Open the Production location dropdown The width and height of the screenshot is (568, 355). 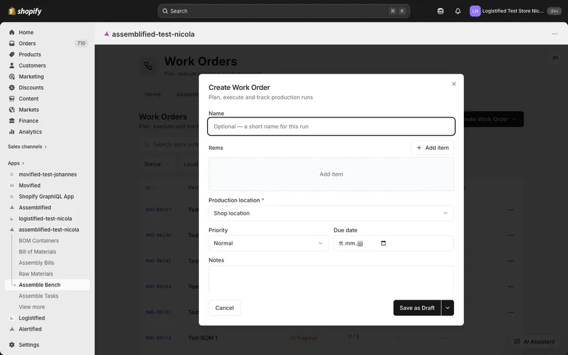pos(331,214)
